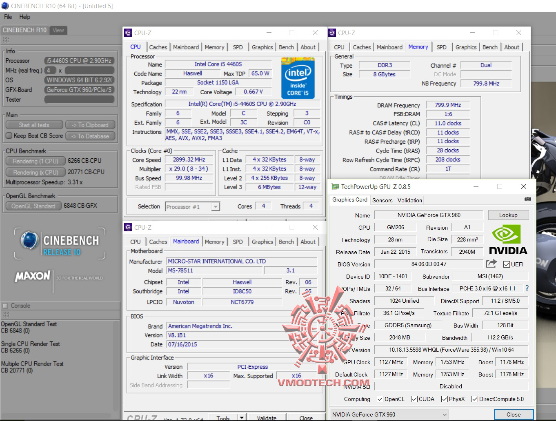Toggle the CUDA checkbox
556x421 pixels.
(x=414, y=399)
